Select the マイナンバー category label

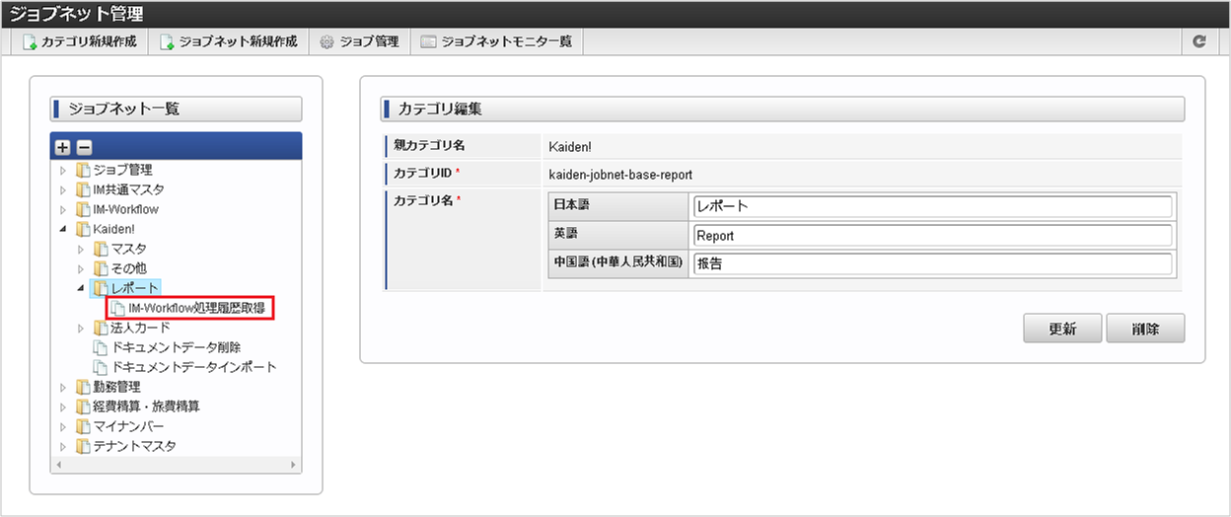point(129,426)
